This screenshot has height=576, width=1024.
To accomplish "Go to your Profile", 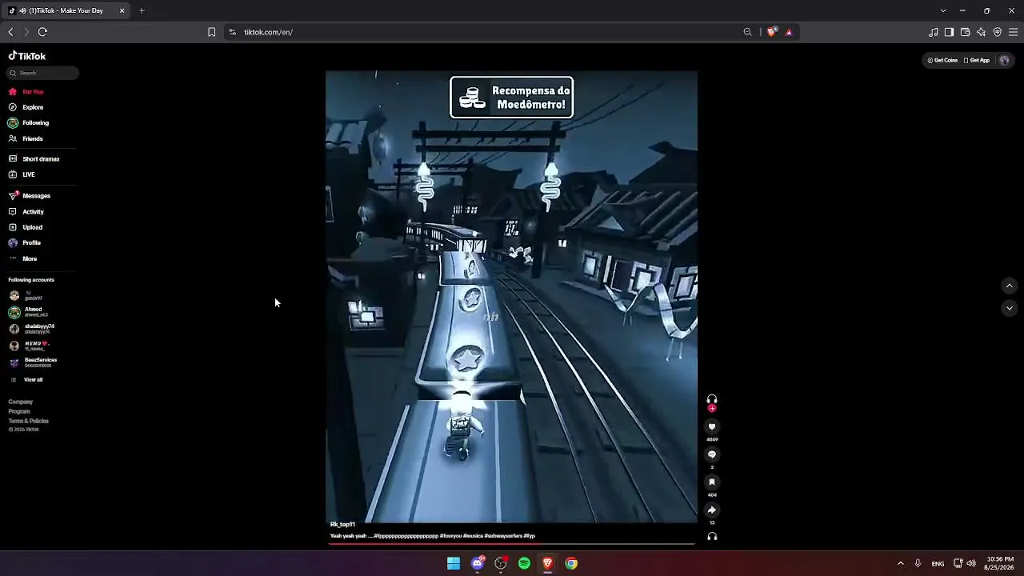I will pos(25,243).
